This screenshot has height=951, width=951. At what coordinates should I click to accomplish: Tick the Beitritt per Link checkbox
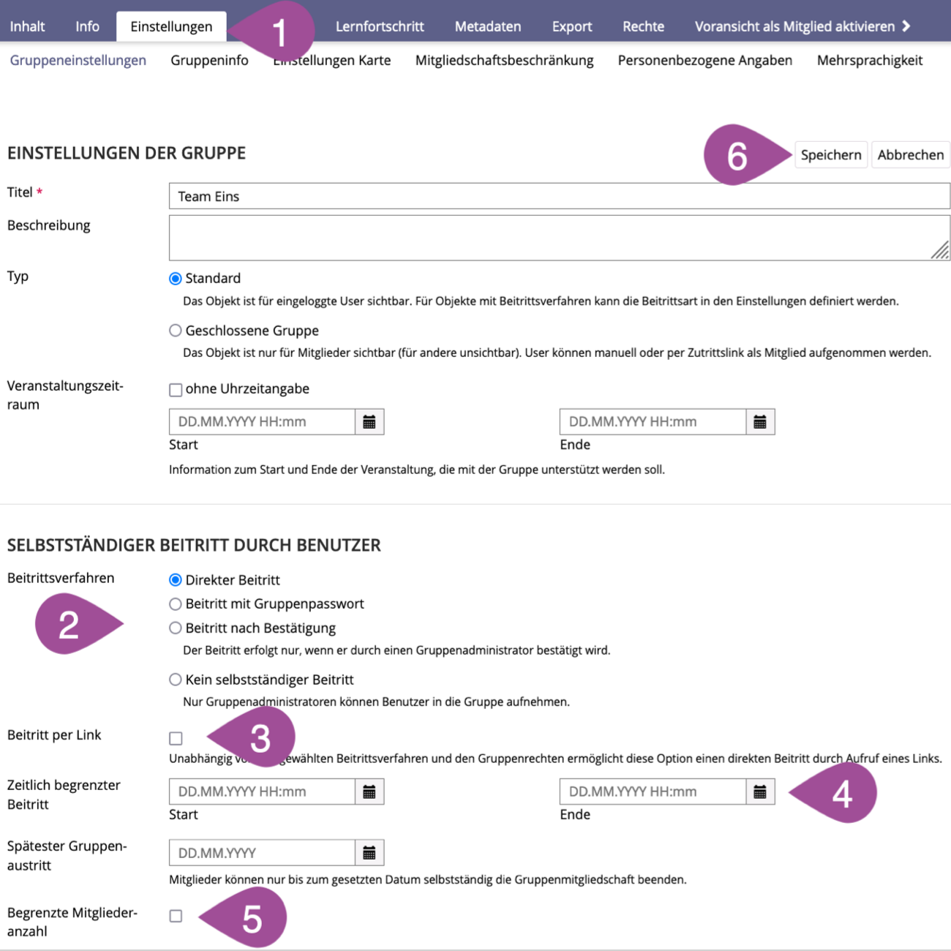point(176,738)
